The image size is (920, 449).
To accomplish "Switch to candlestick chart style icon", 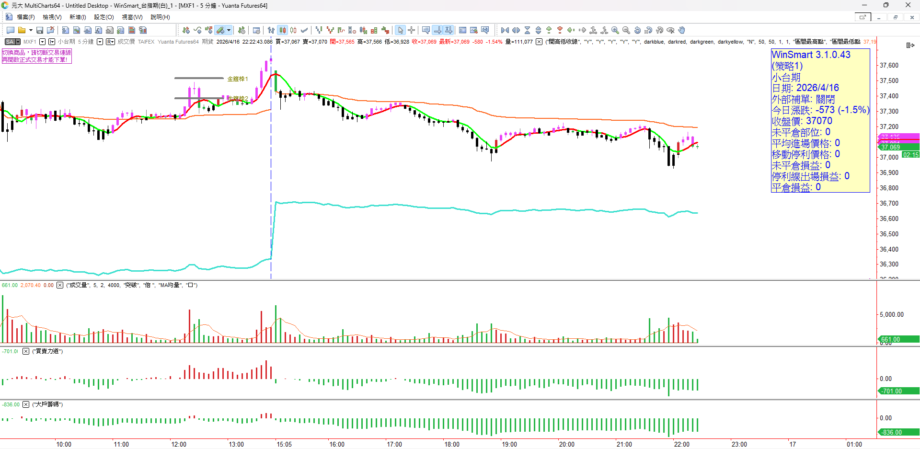I will pos(283,30).
